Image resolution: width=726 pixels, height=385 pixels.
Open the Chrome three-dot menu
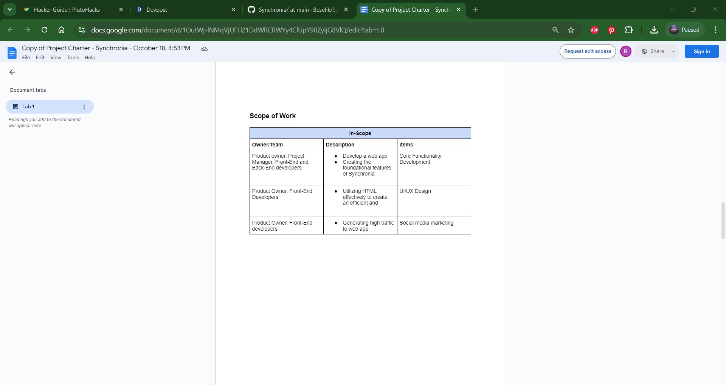(x=715, y=30)
